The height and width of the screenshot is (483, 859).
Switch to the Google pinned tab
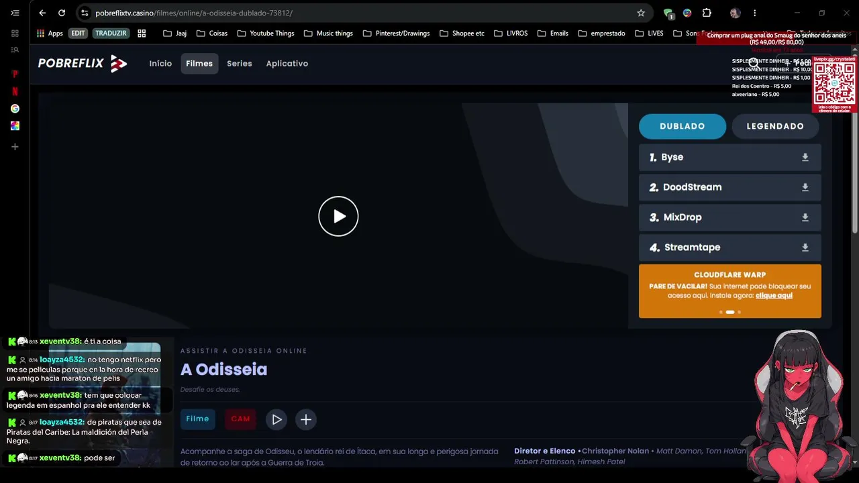[x=15, y=109]
